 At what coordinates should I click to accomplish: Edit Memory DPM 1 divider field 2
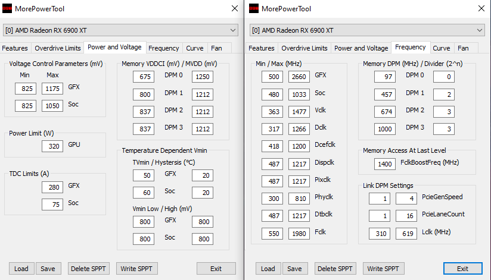tap(444, 95)
